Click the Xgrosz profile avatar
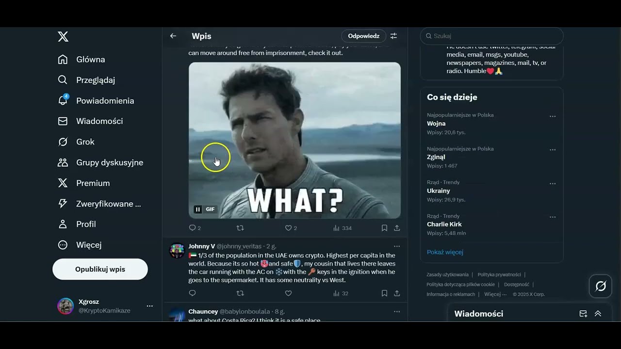 pos(65,306)
